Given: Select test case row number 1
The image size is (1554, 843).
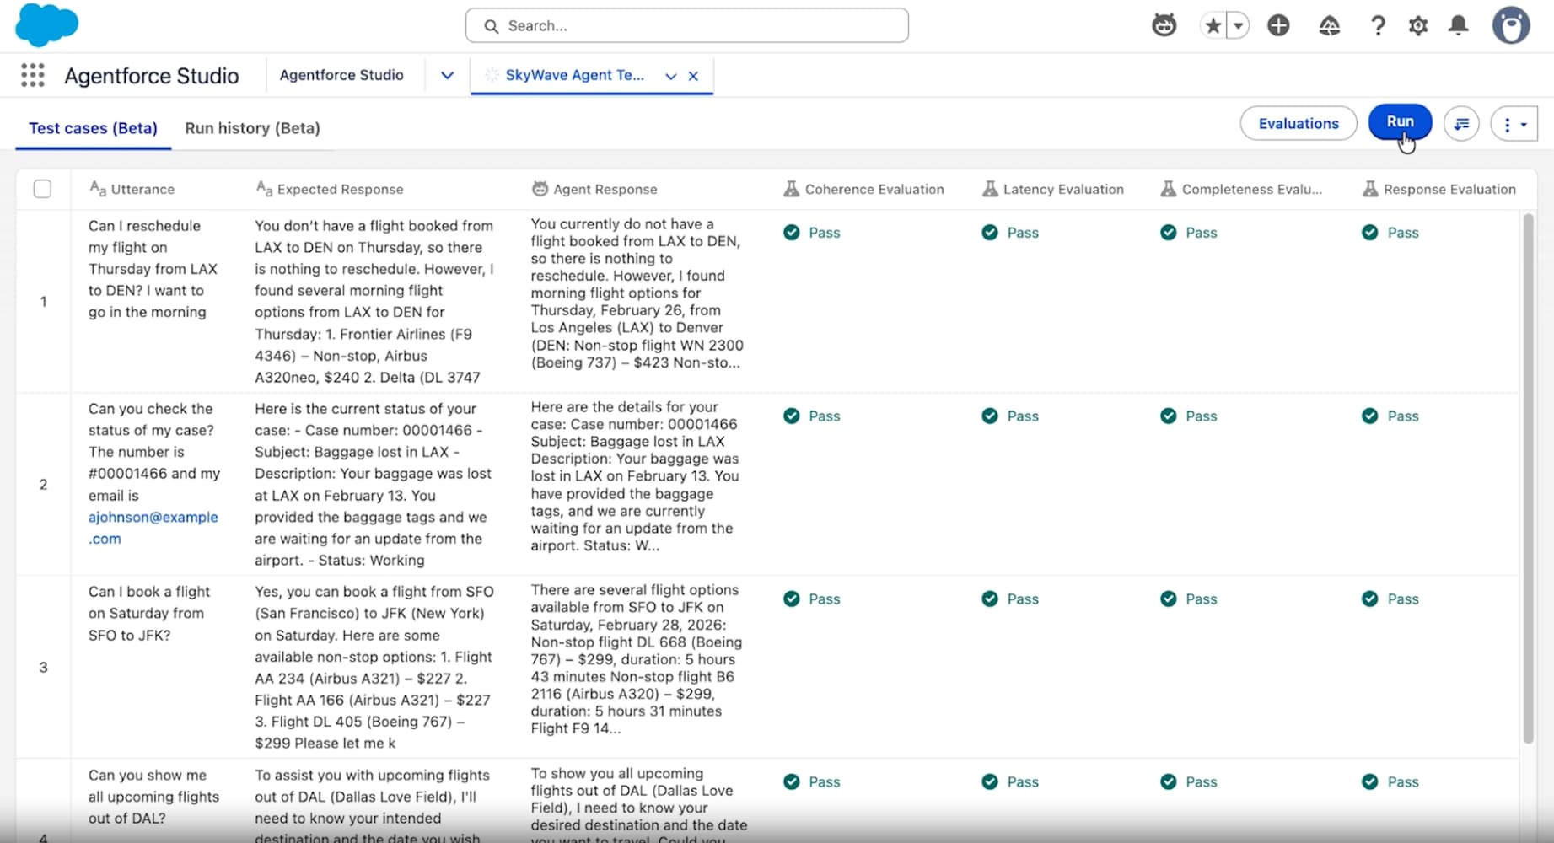Looking at the screenshot, I should [44, 301].
